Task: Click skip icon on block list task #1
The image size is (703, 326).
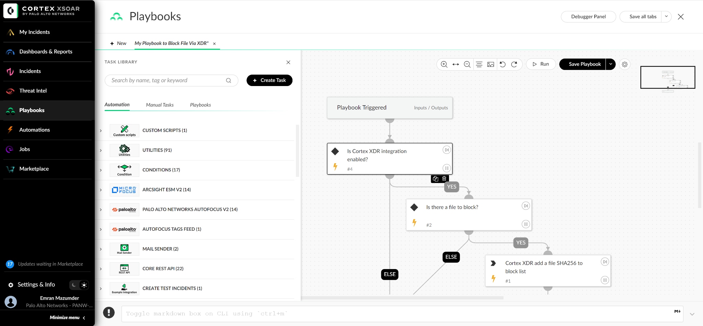Action: point(605,262)
